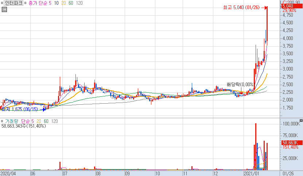Open the data table grid icon

[x=4, y=9]
